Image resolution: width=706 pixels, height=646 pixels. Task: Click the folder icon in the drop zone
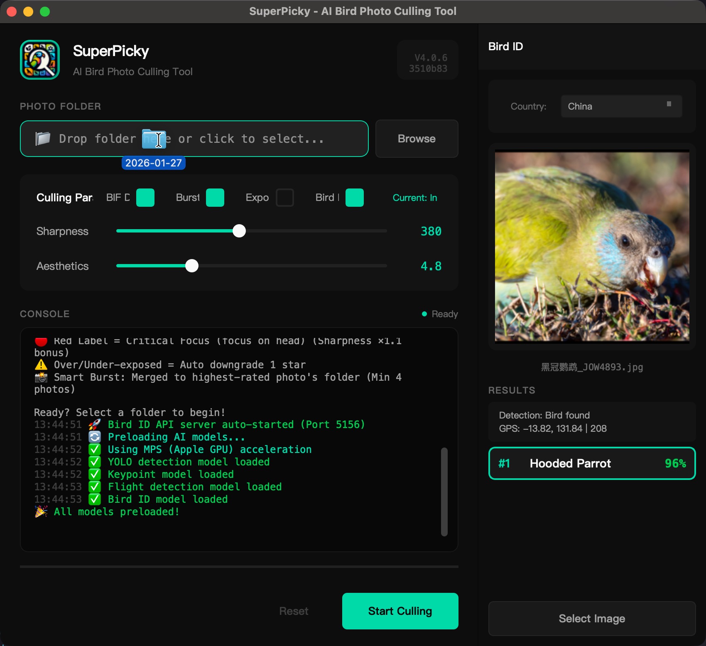tap(43, 138)
